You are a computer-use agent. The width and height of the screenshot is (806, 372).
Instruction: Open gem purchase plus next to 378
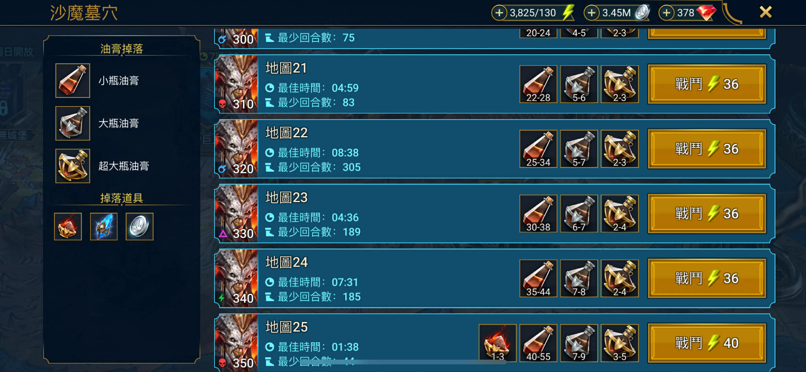(666, 13)
